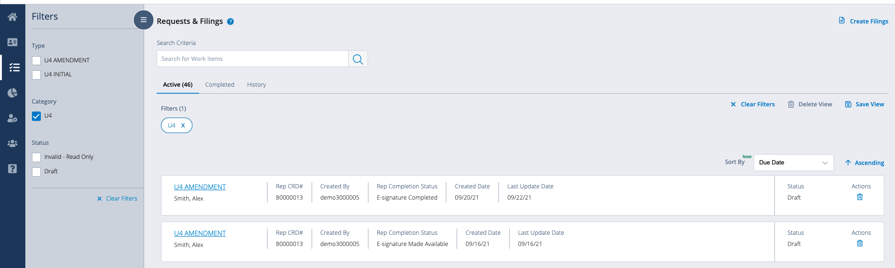
Task: Click the Search for Work Items field
Action: click(x=252, y=59)
